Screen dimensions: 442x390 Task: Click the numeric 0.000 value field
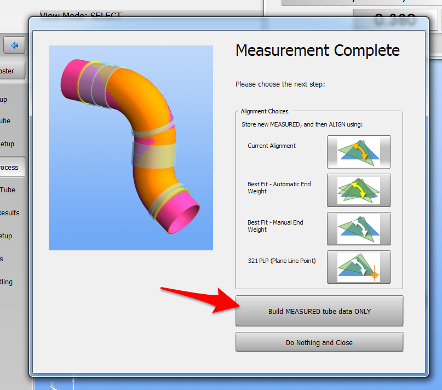(x=389, y=20)
